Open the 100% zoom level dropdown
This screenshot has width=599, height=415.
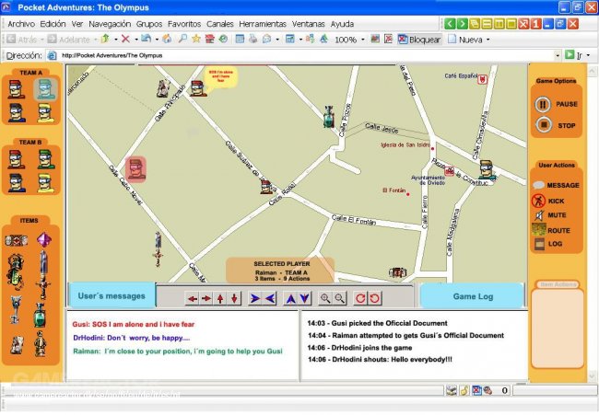click(361, 40)
